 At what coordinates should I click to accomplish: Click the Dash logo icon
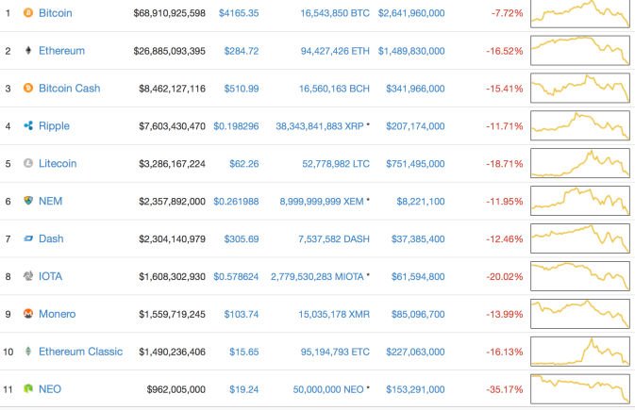click(x=28, y=238)
